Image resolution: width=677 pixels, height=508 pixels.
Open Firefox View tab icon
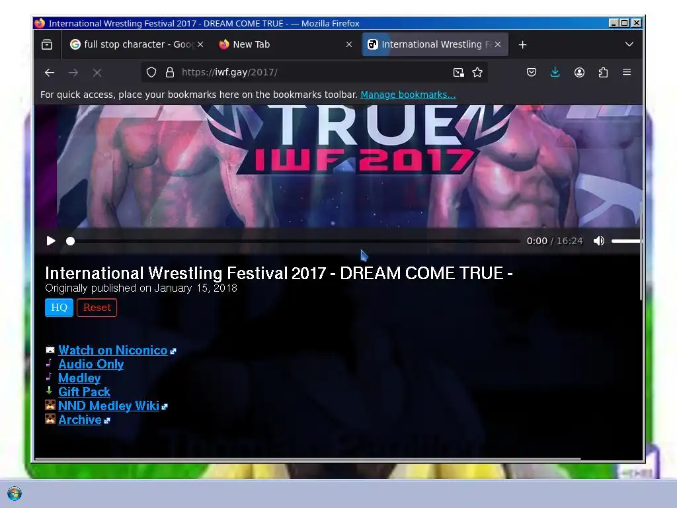pyautogui.click(x=47, y=44)
